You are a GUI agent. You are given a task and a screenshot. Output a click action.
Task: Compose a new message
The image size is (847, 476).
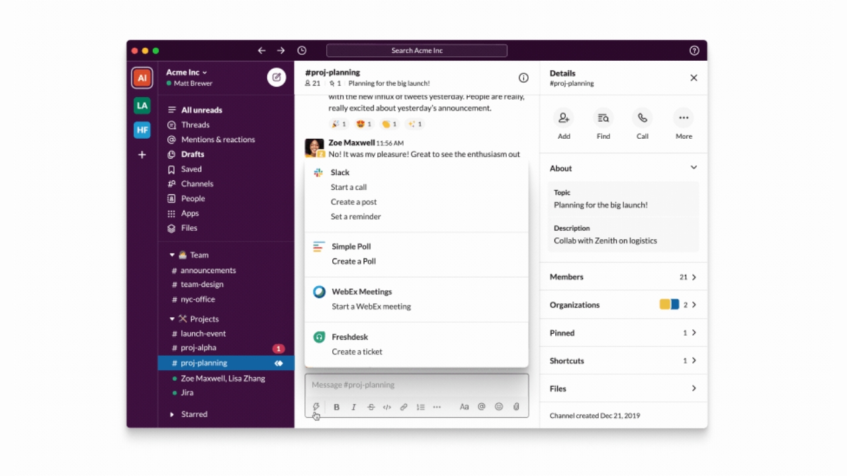tap(277, 77)
